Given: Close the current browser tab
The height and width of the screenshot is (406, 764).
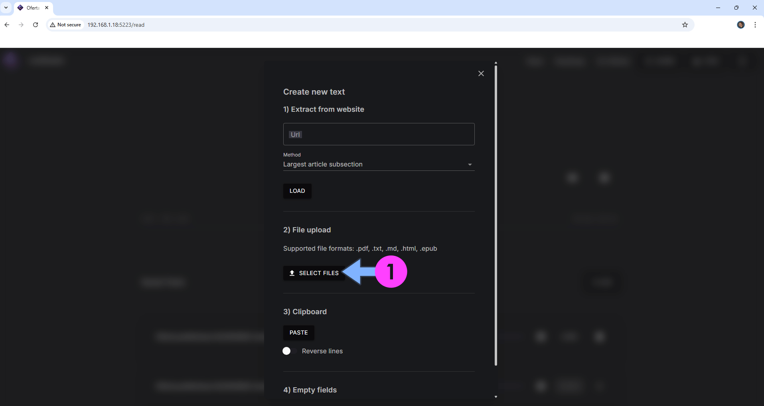Looking at the screenshot, I should tap(47, 8).
